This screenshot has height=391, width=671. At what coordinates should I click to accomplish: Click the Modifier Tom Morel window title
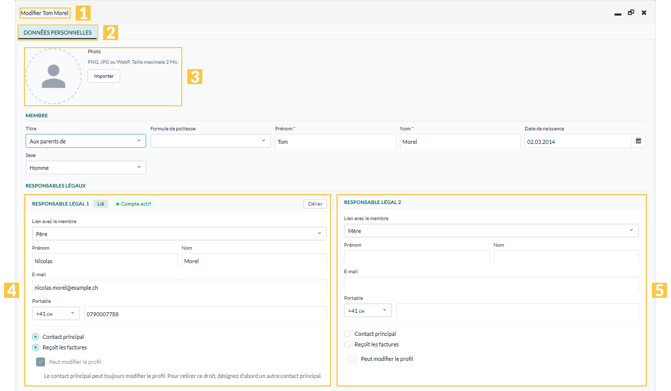click(45, 13)
